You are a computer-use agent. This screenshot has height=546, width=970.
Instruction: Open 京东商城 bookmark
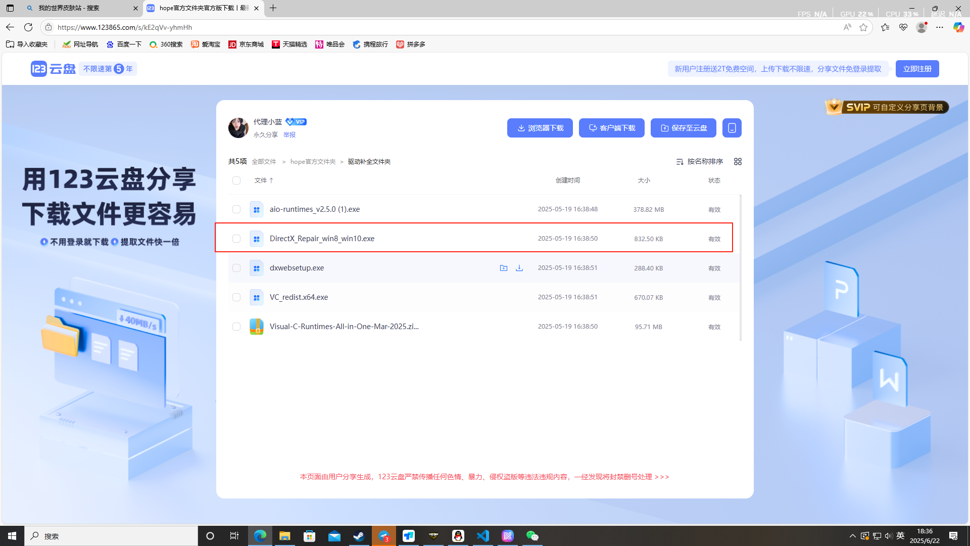click(x=246, y=44)
